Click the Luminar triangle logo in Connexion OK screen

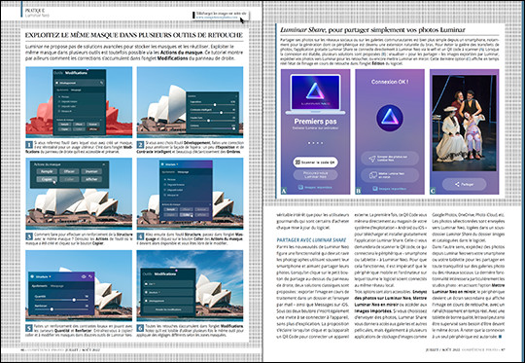click(390, 118)
